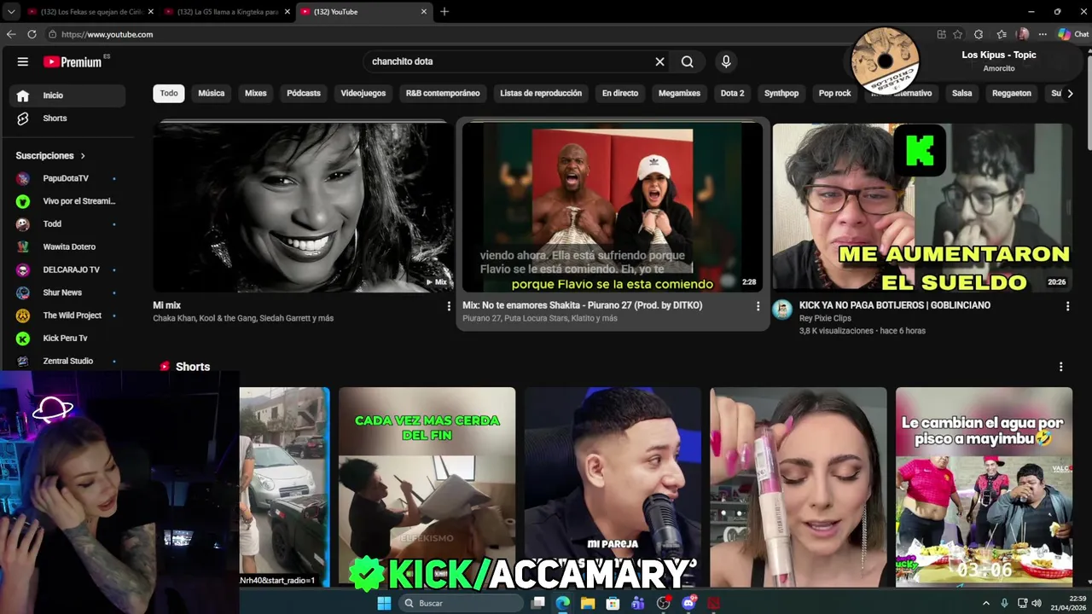Open Copilot Chat in the browser
1092x614 pixels.
click(1072, 34)
